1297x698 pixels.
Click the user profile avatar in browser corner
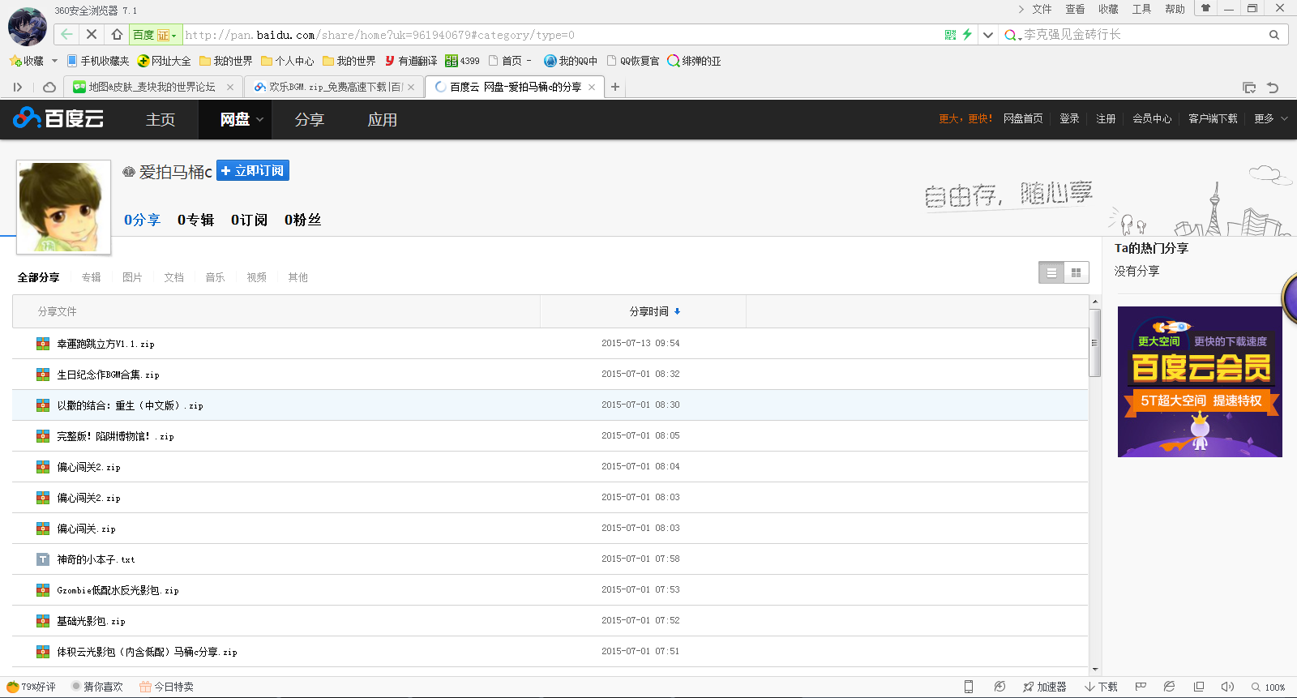(x=28, y=27)
